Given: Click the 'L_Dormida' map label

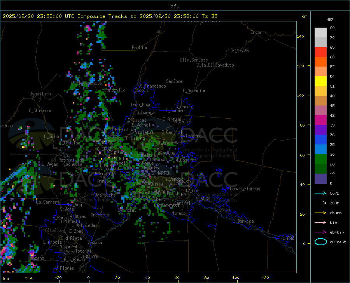Looking at the screenshot, I should tap(243, 221).
